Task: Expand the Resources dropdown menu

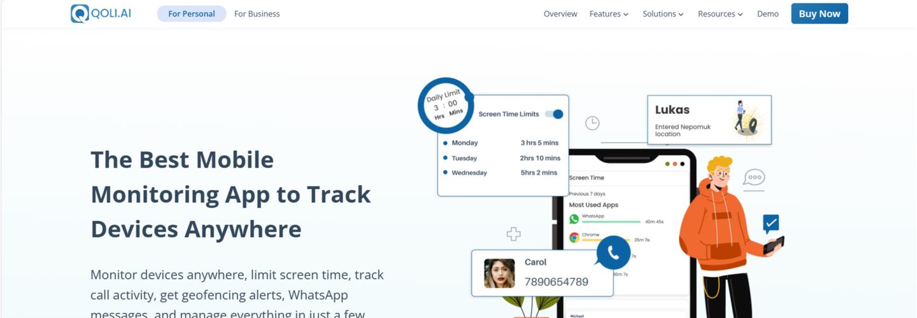Action: (x=720, y=14)
